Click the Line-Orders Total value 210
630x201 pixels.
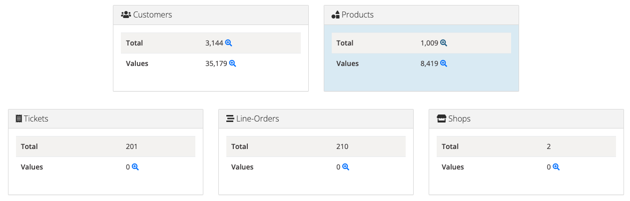(342, 146)
